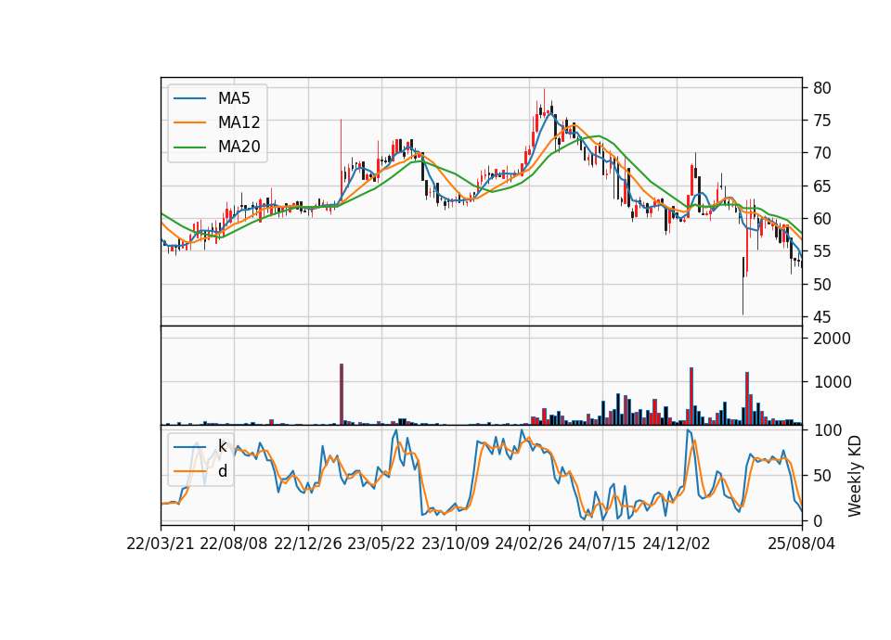Viewport: 891px width, 640px height.
Task: Click the price axis value 80
Action: [x=822, y=88]
